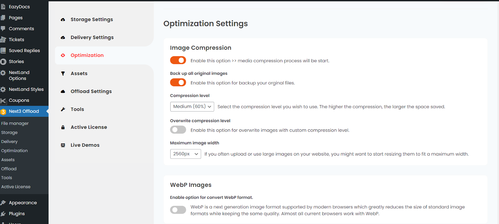Click the Live Demos monitor icon
This screenshot has height=224, width=499.
tap(63, 145)
